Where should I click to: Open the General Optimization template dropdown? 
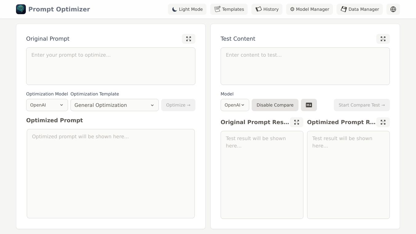pyautogui.click(x=114, y=105)
